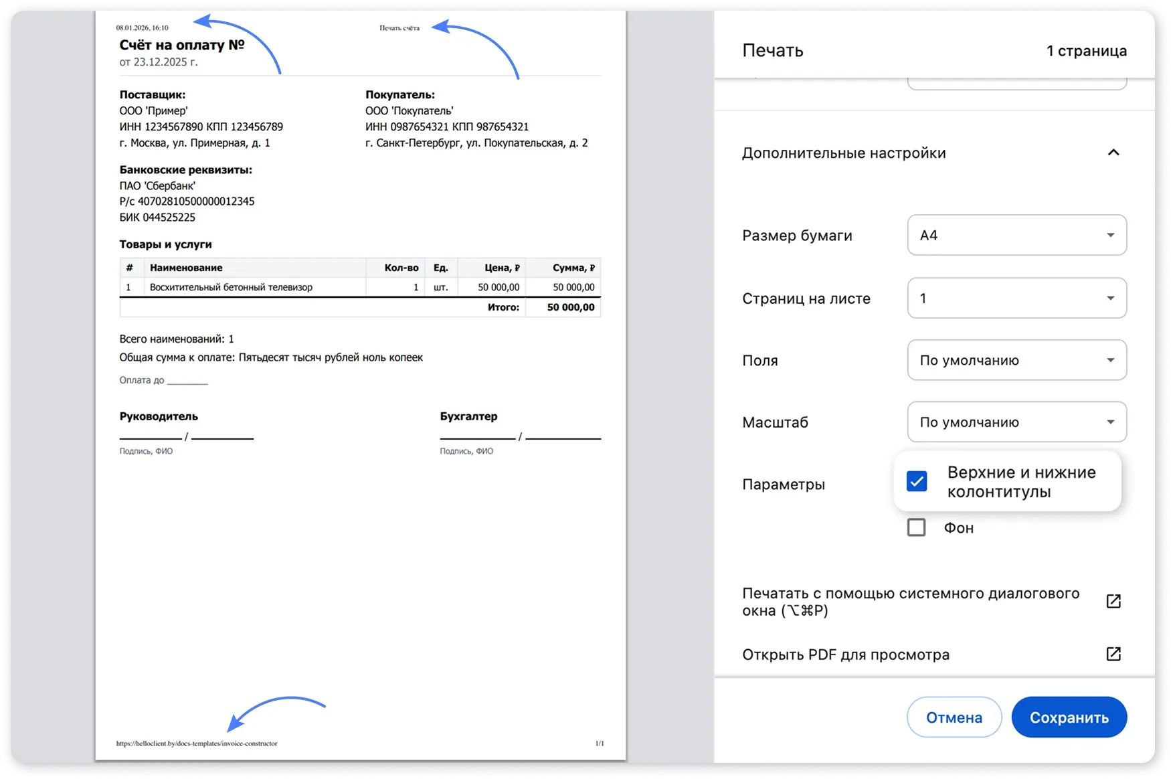Open the Размер бумаги dropdown showing A4
Image resolution: width=1171 pixels, height=779 pixels.
[1016, 235]
